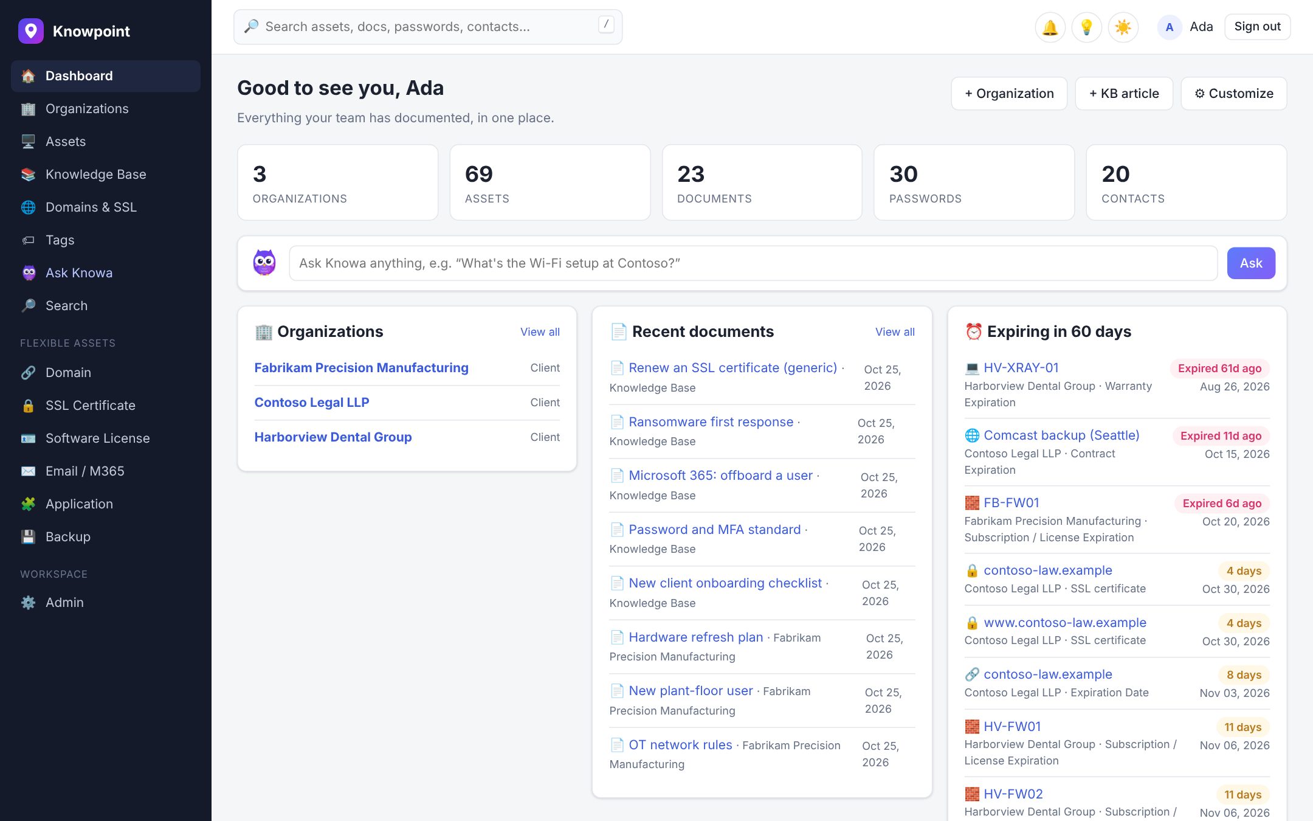Viewport: 1313px width, 821px height.
Task: Click View all in Recent documents
Action: pyautogui.click(x=895, y=332)
